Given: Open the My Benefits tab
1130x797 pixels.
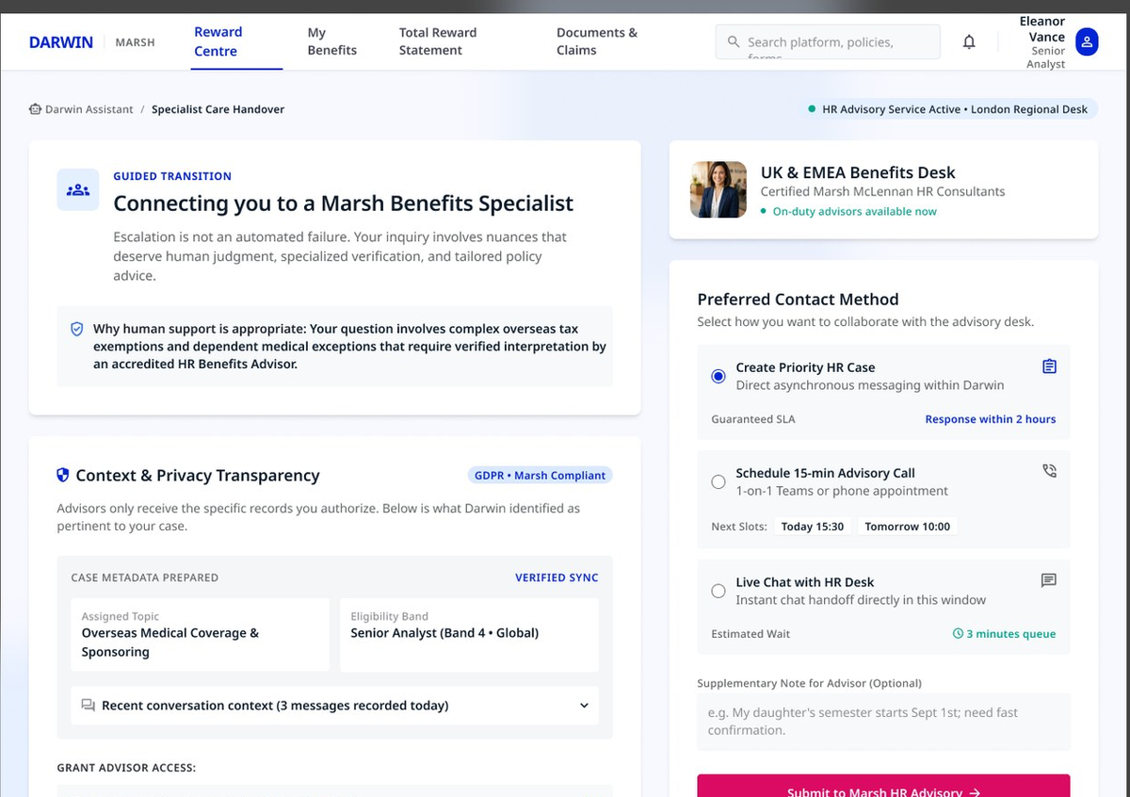Looking at the screenshot, I should point(332,41).
